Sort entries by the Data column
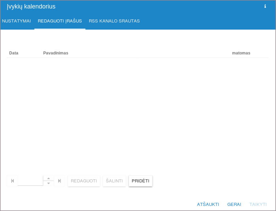276x211 pixels. click(x=14, y=53)
